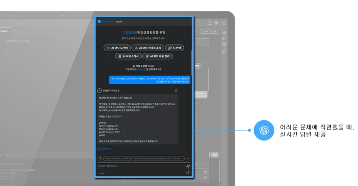This screenshot has width=358, height=186.
Task: Expand the suggested questions chevron
Action: 188,158
